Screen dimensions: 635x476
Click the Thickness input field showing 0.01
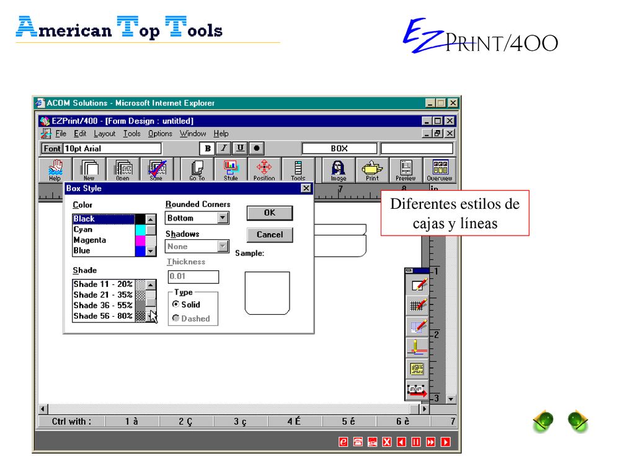click(193, 276)
